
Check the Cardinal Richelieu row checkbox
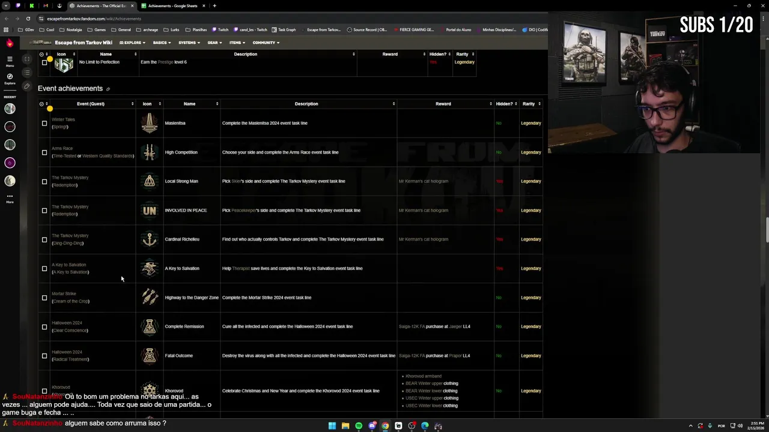(44, 240)
